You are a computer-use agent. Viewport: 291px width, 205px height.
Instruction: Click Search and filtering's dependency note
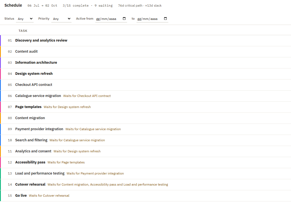click(x=77, y=140)
